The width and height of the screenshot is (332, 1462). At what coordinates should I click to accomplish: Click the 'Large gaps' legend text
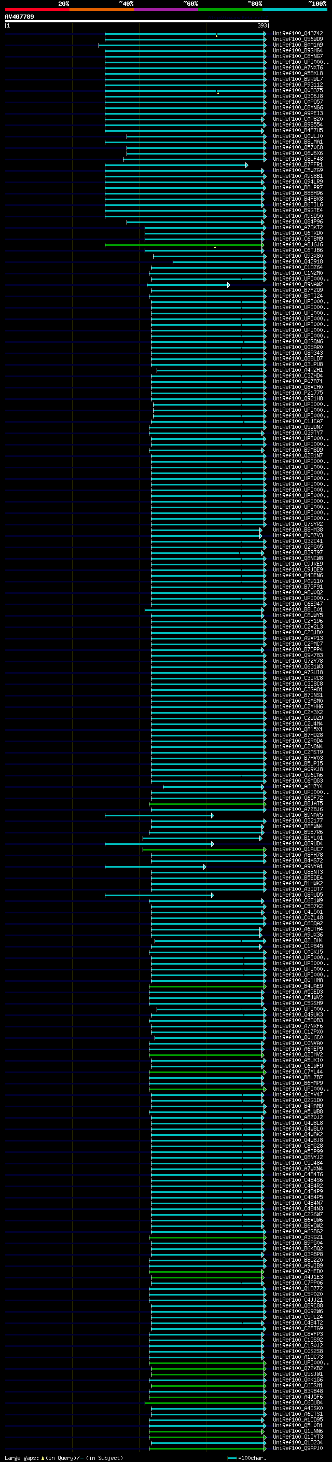22,1457
